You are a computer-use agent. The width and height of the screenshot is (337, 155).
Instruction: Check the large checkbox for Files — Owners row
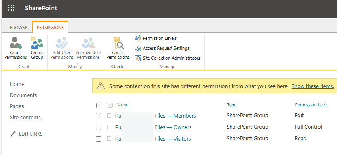[x=99, y=127]
